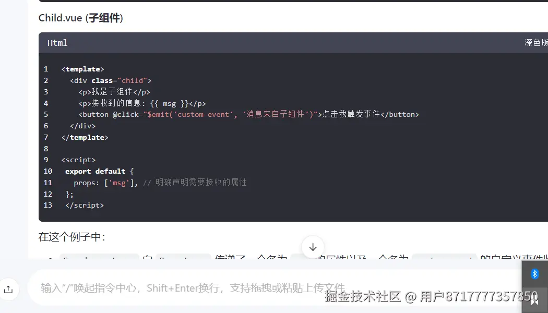
Task: Click the </template> closing tag line
Action: (85, 138)
